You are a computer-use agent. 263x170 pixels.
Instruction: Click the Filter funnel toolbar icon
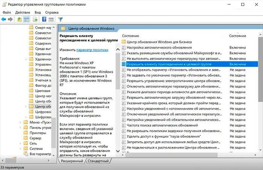[60, 19]
